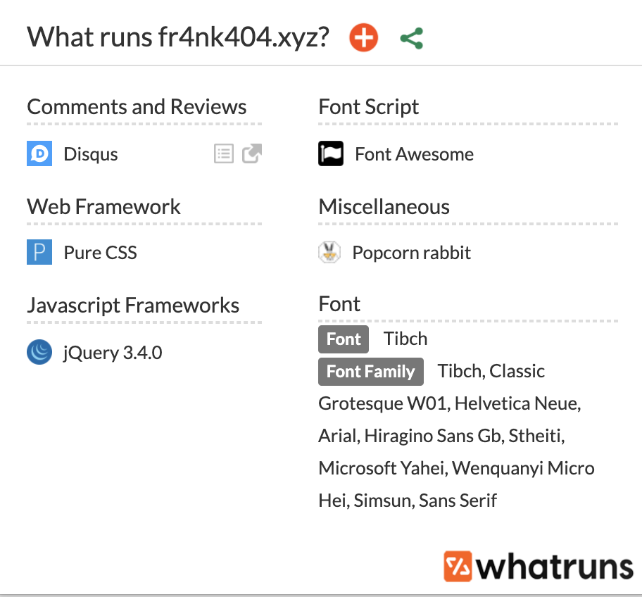
Task: Click the jQuery logo icon
Action: [39, 352]
